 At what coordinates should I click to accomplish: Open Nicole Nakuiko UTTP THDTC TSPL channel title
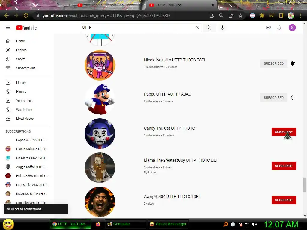click(x=175, y=60)
